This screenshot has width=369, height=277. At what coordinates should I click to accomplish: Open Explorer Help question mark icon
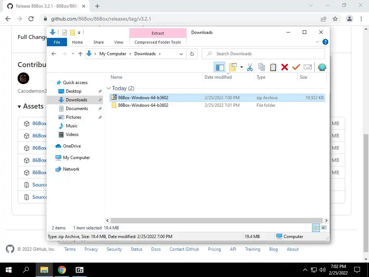pos(325,42)
